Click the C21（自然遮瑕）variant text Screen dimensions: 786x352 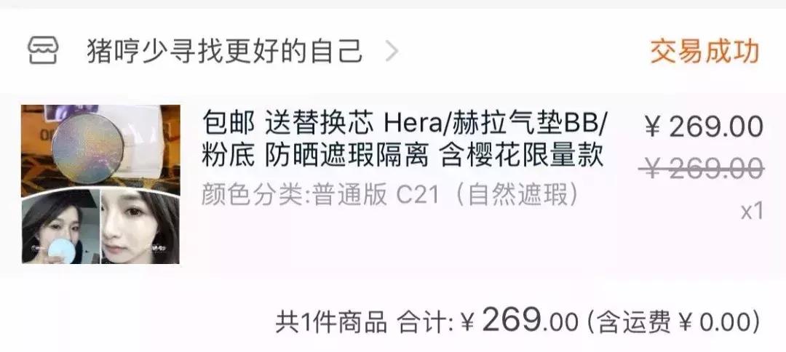[487, 196]
